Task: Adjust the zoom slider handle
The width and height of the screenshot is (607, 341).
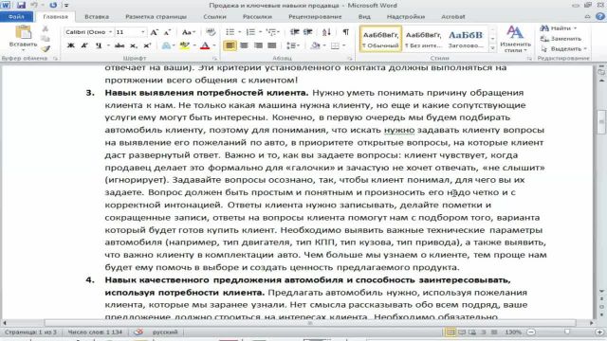Action: 567,332
